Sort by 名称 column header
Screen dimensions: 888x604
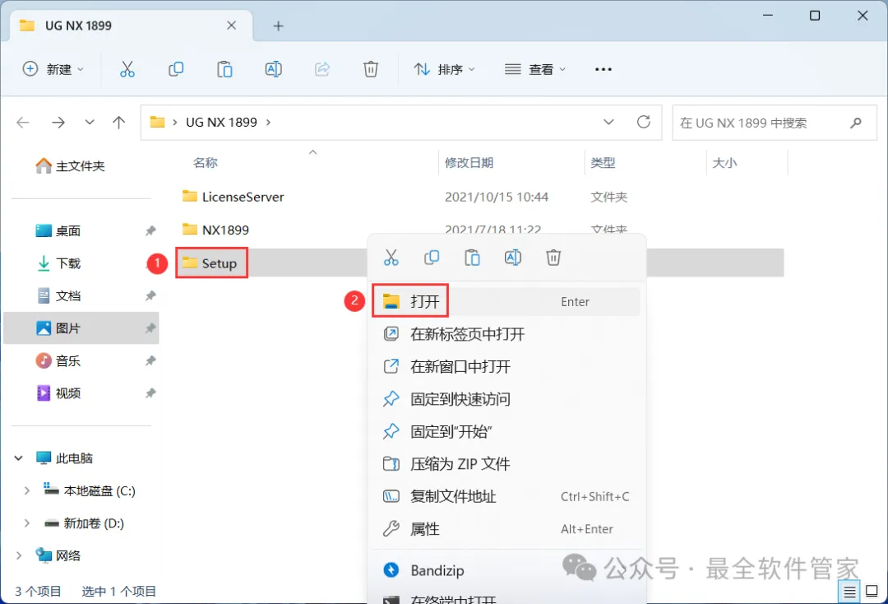pyautogui.click(x=206, y=163)
